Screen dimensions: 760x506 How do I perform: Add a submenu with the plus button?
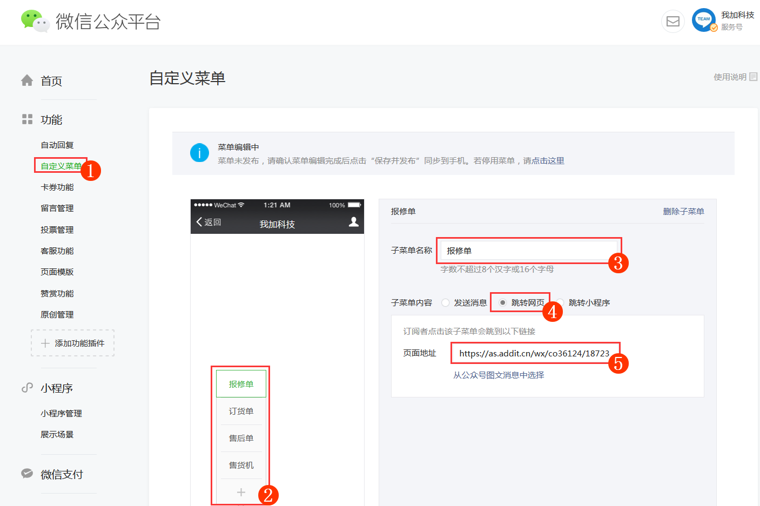(241, 492)
